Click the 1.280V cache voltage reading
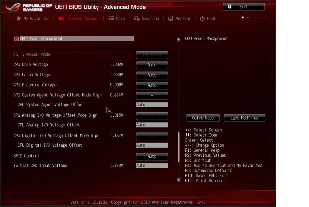Viewport: 309px width, 207px height. click(x=116, y=75)
